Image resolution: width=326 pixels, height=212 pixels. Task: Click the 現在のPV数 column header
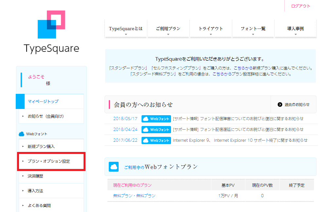tap(262, 185)
